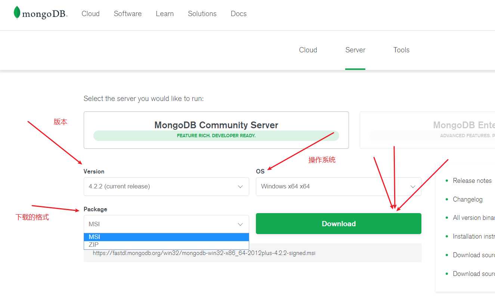Click the 'FEATURE RICH. DEVELOPER READY.' banner text
Screen dimensions: 495x298
pos(216,136)
